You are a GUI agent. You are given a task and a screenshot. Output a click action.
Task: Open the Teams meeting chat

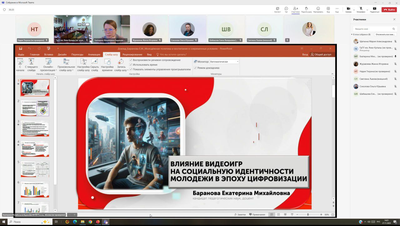point(286,9)
